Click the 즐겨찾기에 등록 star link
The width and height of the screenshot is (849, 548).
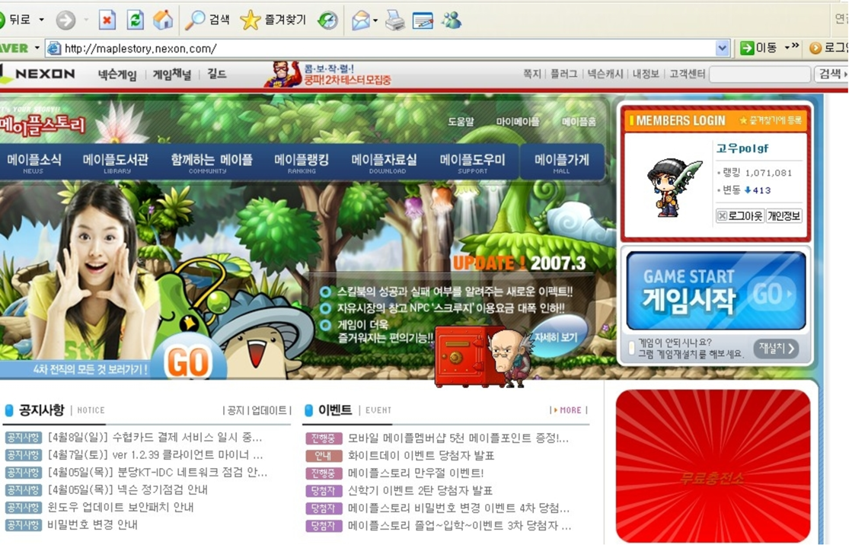click(x=771, y=120)
